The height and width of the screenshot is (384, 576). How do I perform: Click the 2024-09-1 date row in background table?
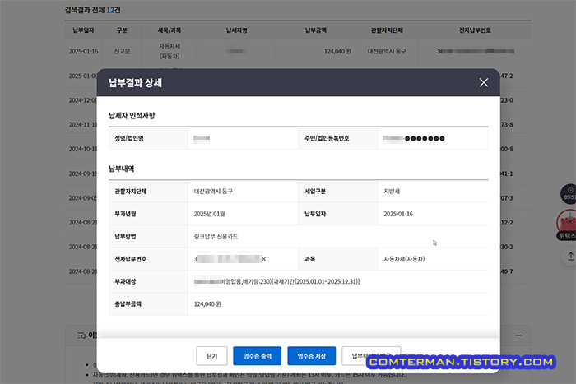click(82, 173)
